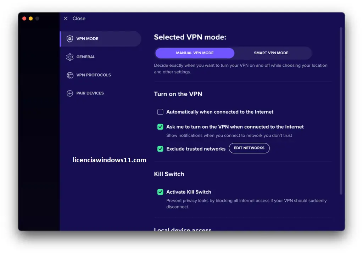Select the VPN Protocols globe icon

pyautogui.click(x=70, y=75)
